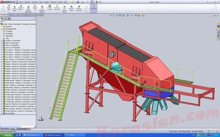Switch to the Değerlendir tab

point(27,15)
